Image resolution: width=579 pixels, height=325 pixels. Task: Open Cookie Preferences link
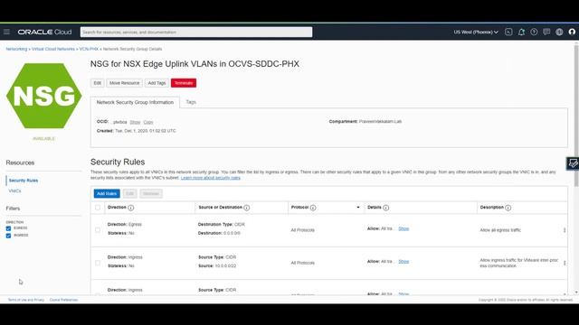point(63,300)
